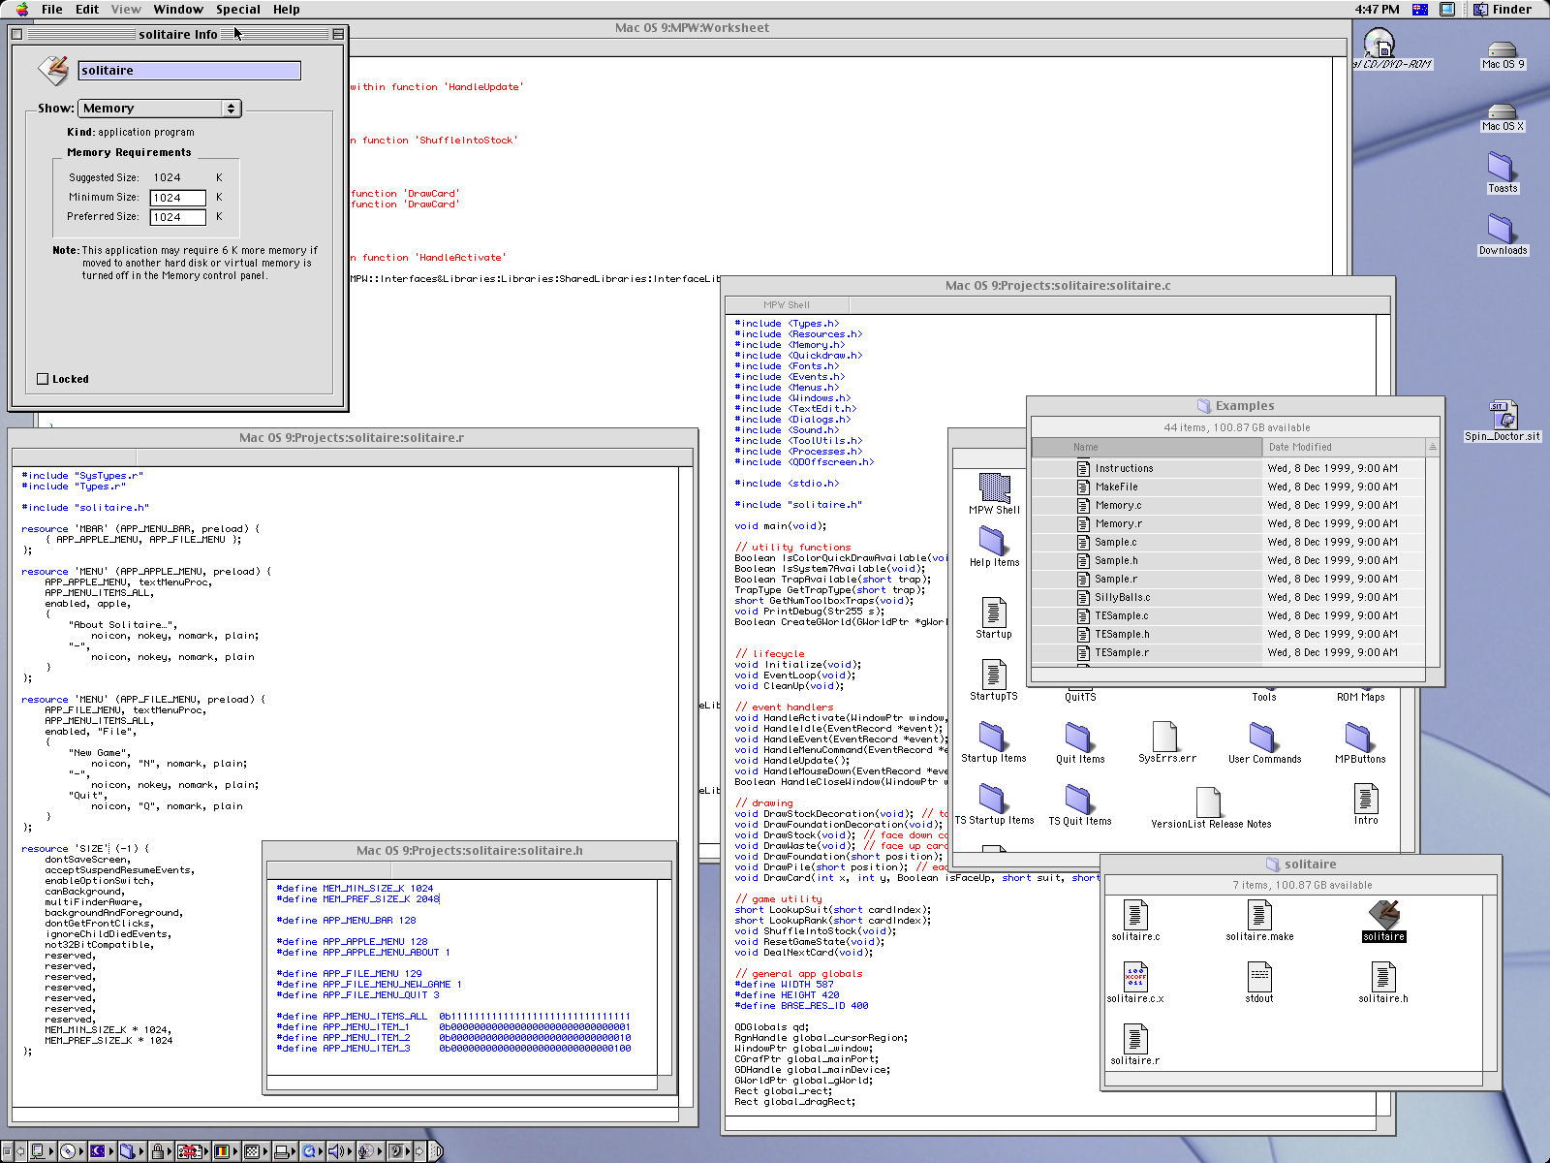The width and height of the screenshot is (1550, 1163).
Task: Select the CD/DVD-ROM disc icon on desktop
Action: pos(1379,44)
